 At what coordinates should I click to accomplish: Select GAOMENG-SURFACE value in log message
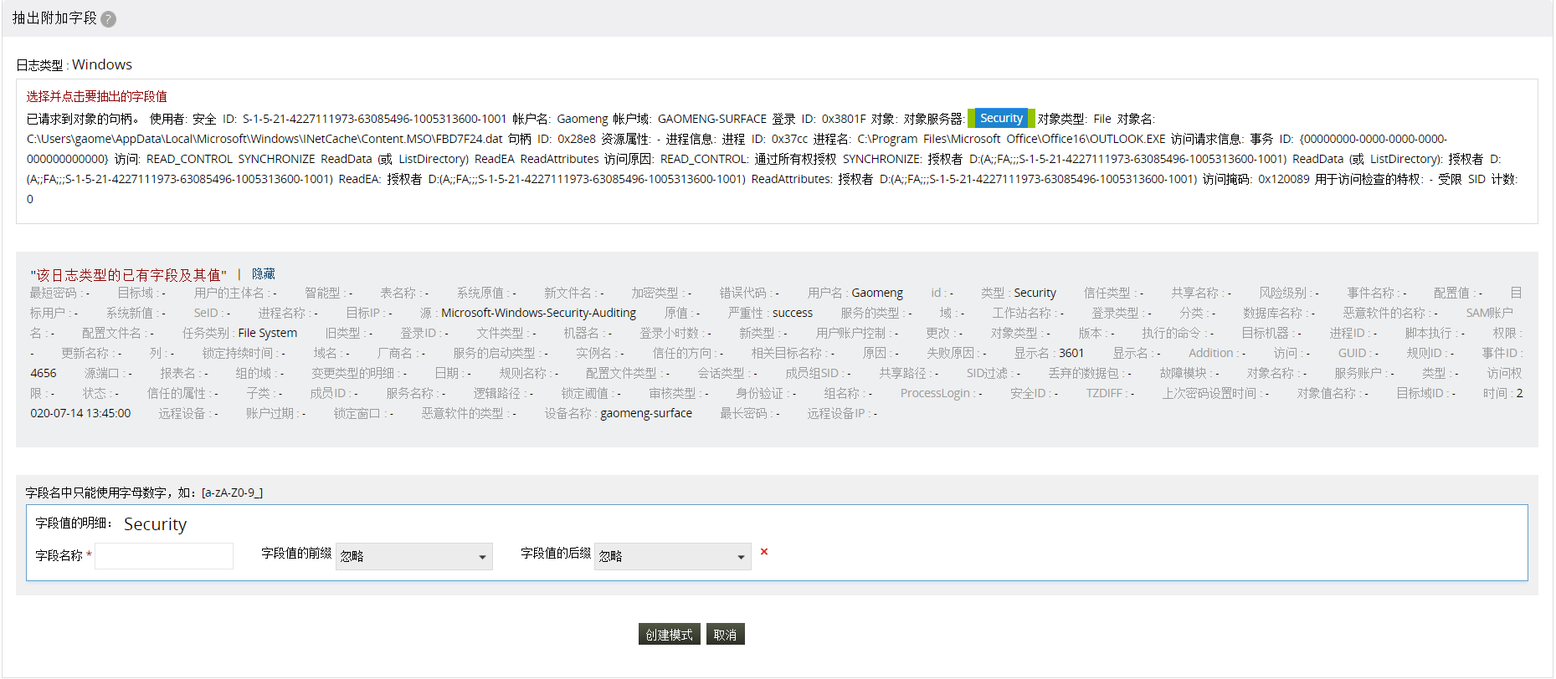point(711,120)
